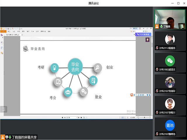This screenshot has height=140, width=187.
Task: Click the printer icon in PDF toolbar
Action: 8,29
